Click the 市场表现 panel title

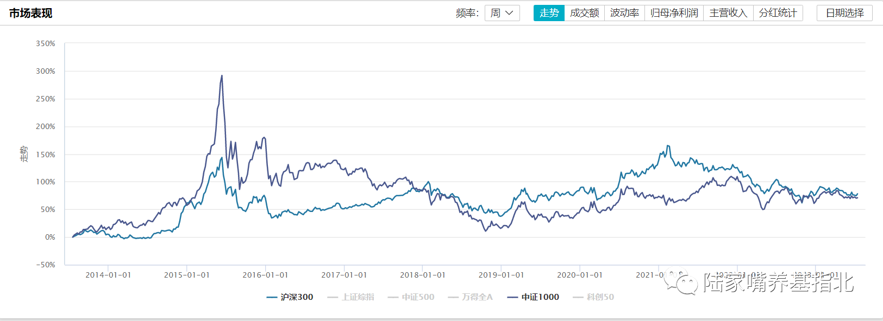(x=30, y=13)
